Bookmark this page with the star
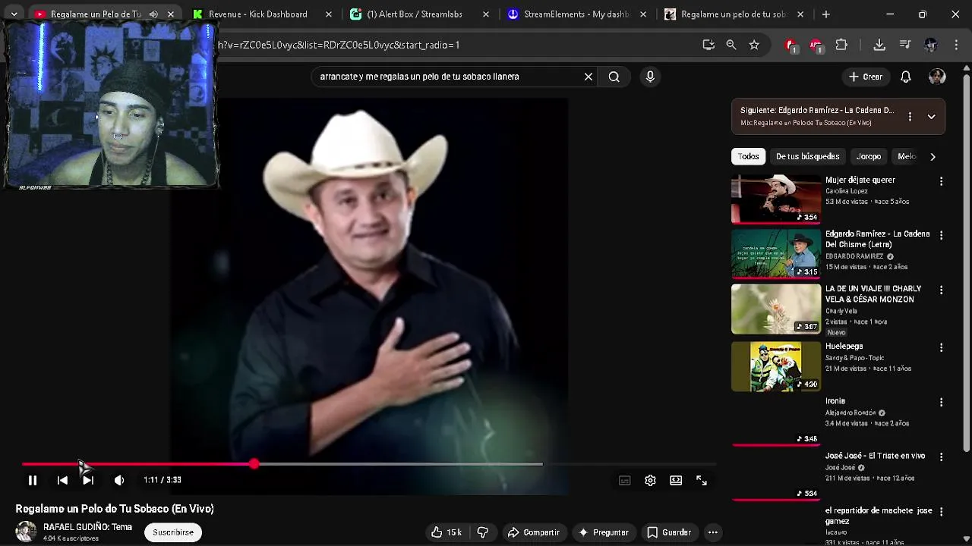This screenshot has width=972, height=546. 754,45
